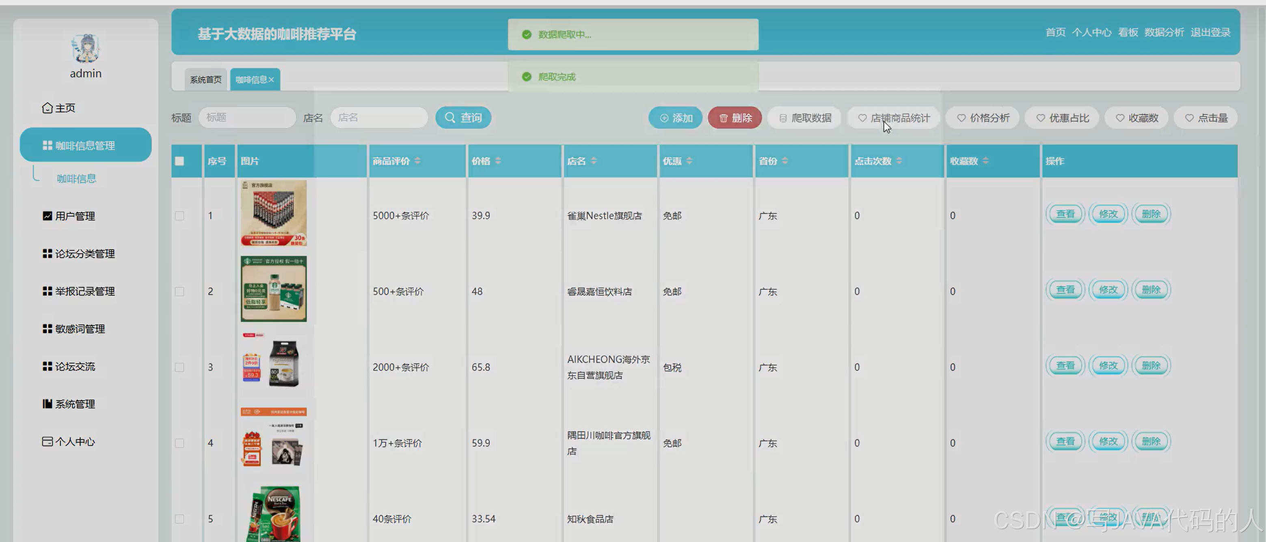
Task: Switch to the 系统首页 tab
Action: [205, 80]
